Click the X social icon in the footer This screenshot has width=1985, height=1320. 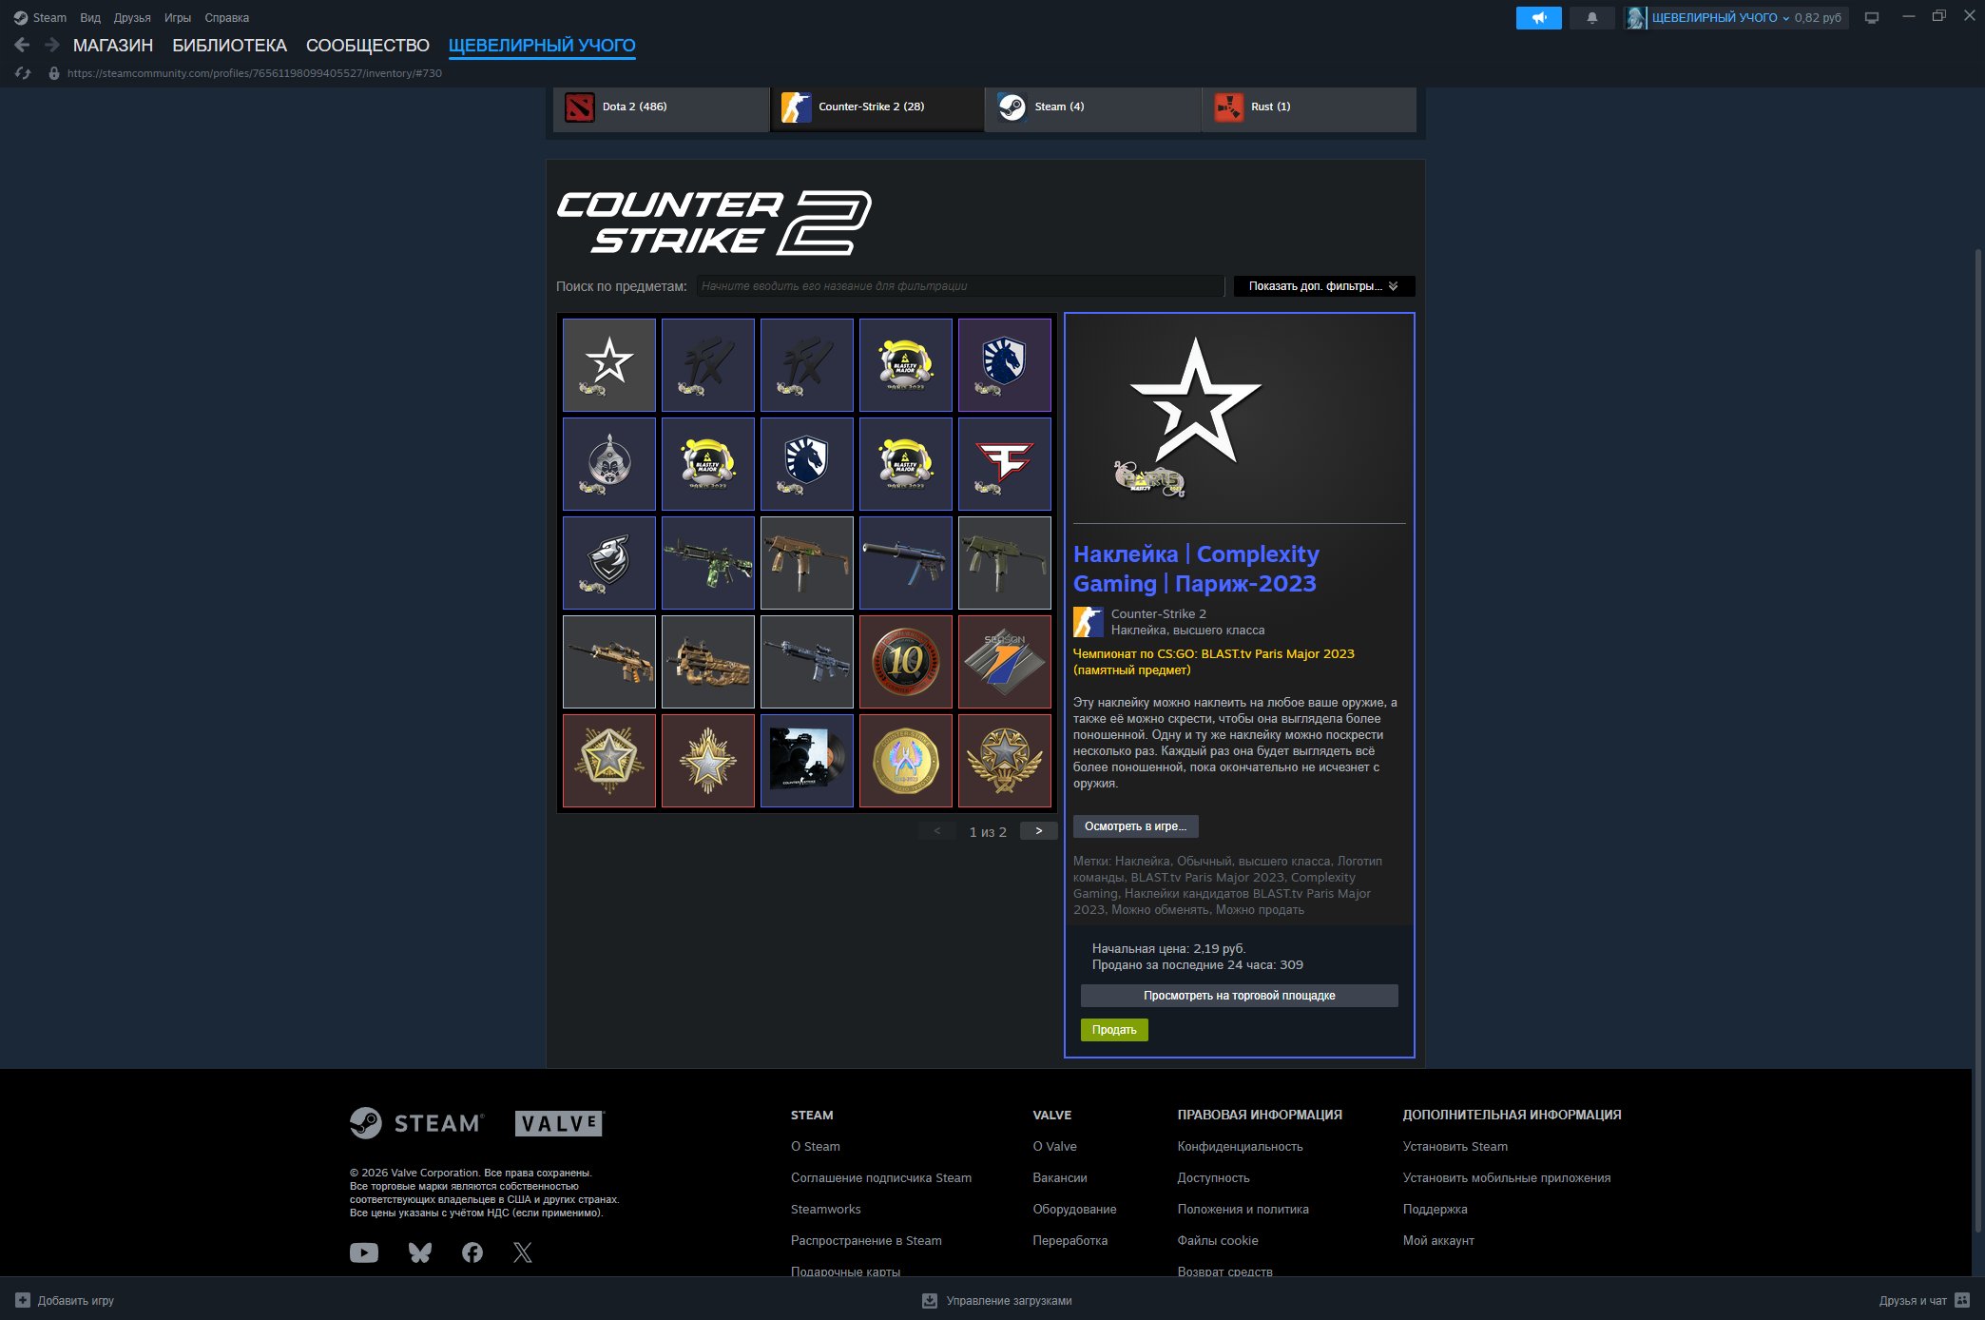[x=523, y=1252]
